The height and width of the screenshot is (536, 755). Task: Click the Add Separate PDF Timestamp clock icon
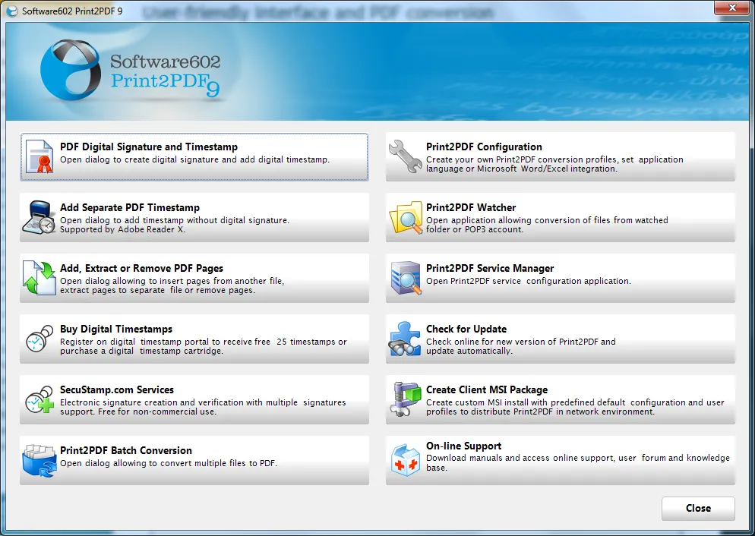pos(38,218)
